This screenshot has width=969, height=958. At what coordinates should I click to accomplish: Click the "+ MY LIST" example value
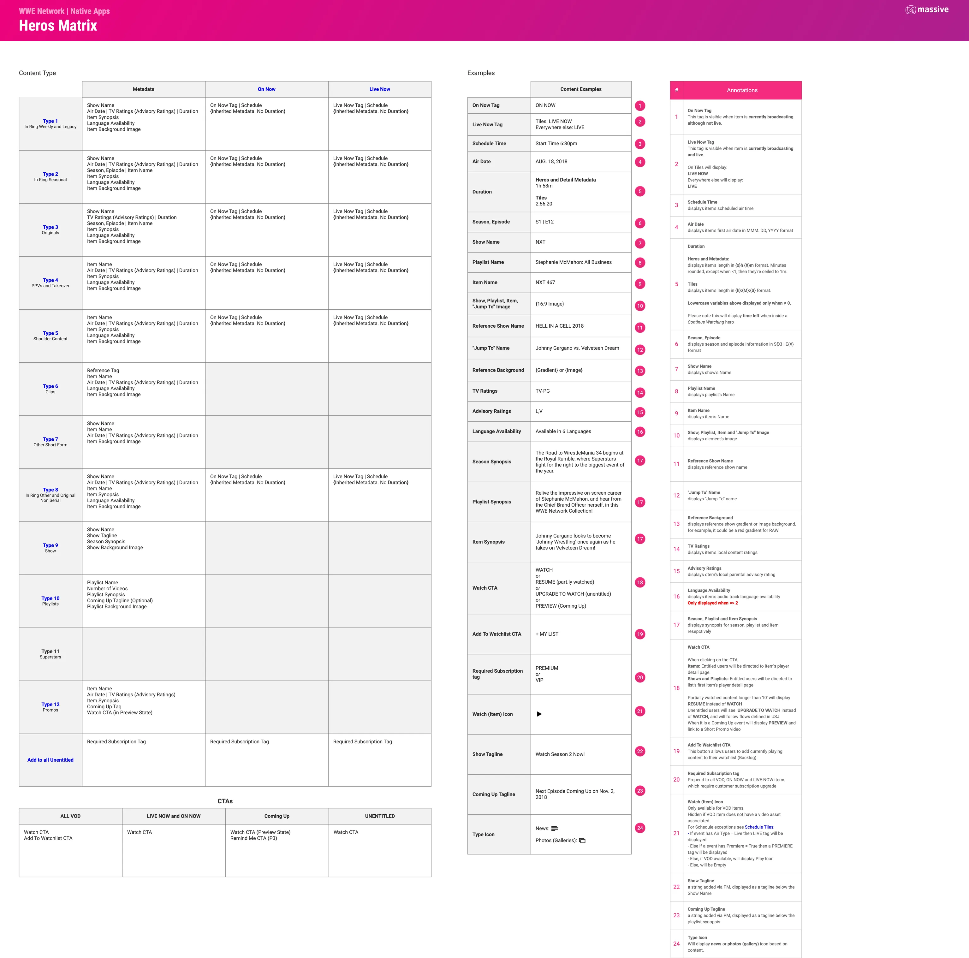tap(547, 634)
